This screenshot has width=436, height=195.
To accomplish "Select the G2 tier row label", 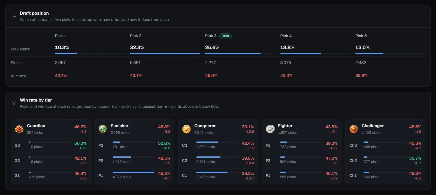I will [17, 161].
